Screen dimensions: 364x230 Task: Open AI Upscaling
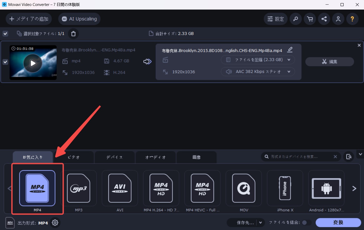(79, 19)
